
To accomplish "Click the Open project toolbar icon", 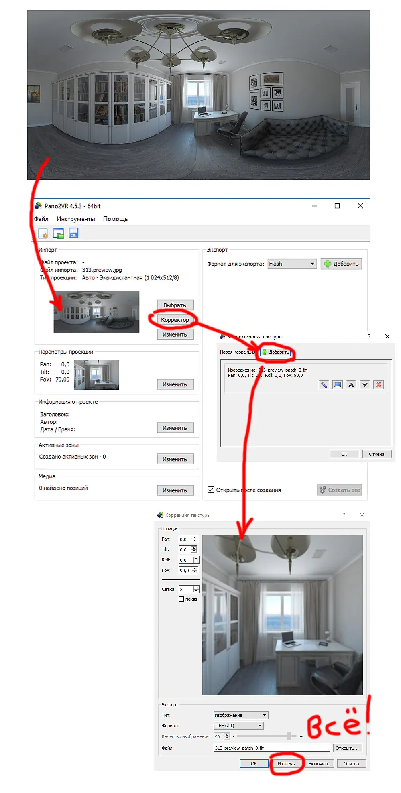I will point(58,233).
